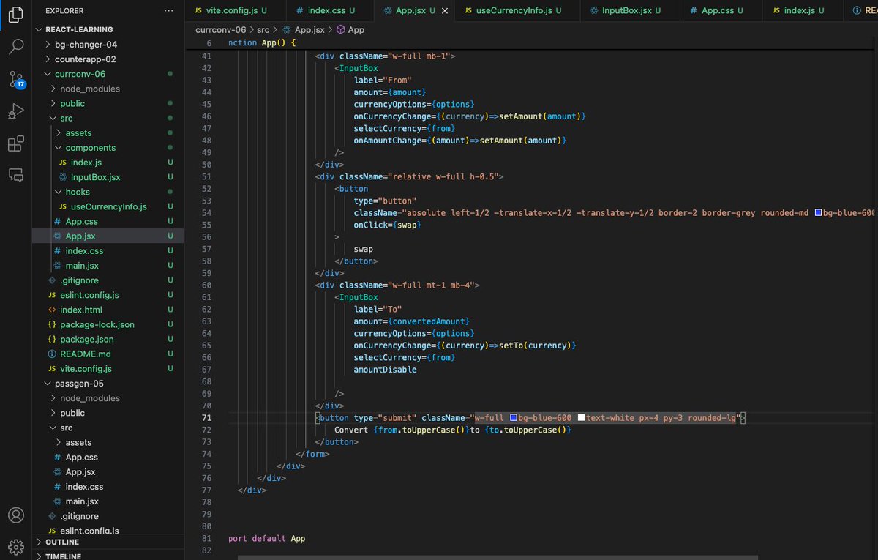
Task: Open Source Control view with 17 badge
Action: point(16,80)
